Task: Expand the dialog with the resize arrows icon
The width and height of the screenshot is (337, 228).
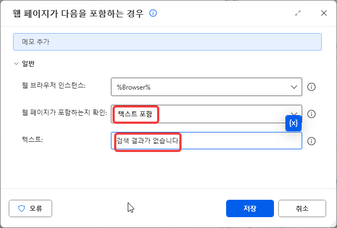Action: [x=298, y=14]
